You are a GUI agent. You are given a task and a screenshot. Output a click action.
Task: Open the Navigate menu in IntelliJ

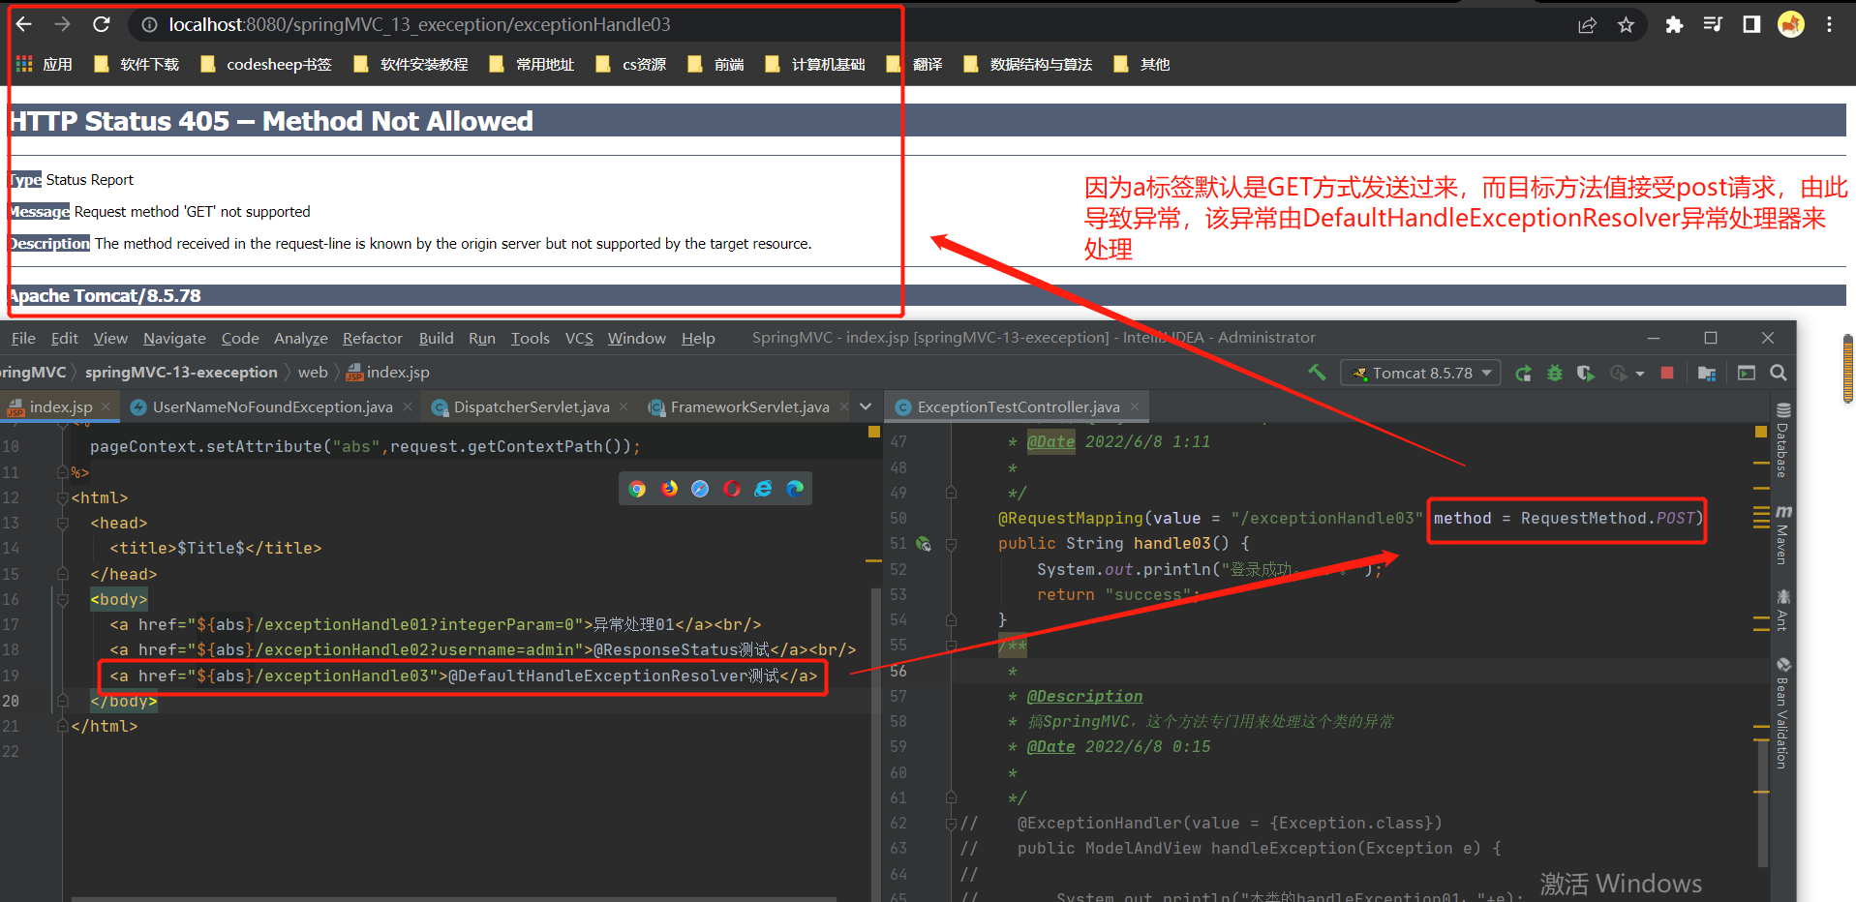tap(174, 338)
